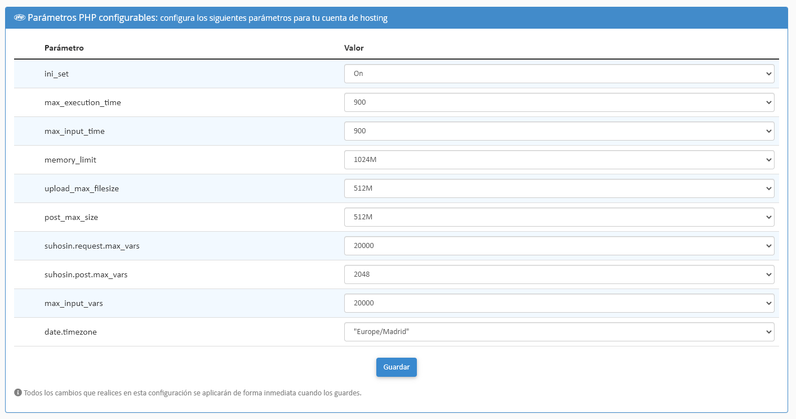Expand the max_input_time selector

pyautogui.click(x=559, y=131)
